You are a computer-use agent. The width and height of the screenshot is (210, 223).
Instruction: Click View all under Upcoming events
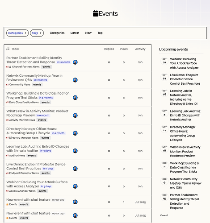coord(164,215)
